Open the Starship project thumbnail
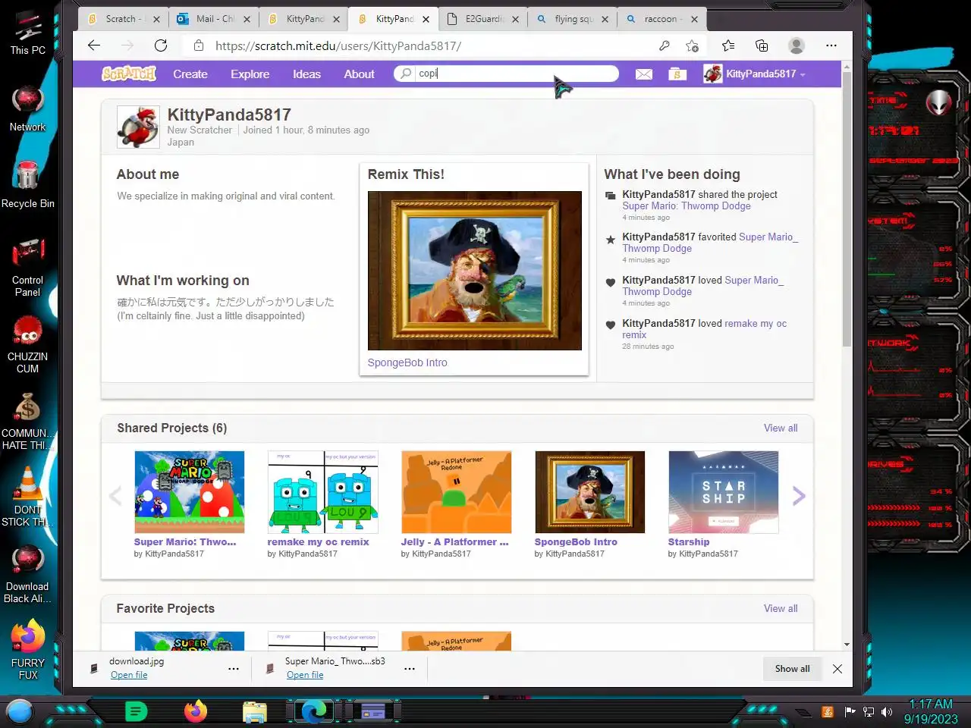 coord(724,492)
